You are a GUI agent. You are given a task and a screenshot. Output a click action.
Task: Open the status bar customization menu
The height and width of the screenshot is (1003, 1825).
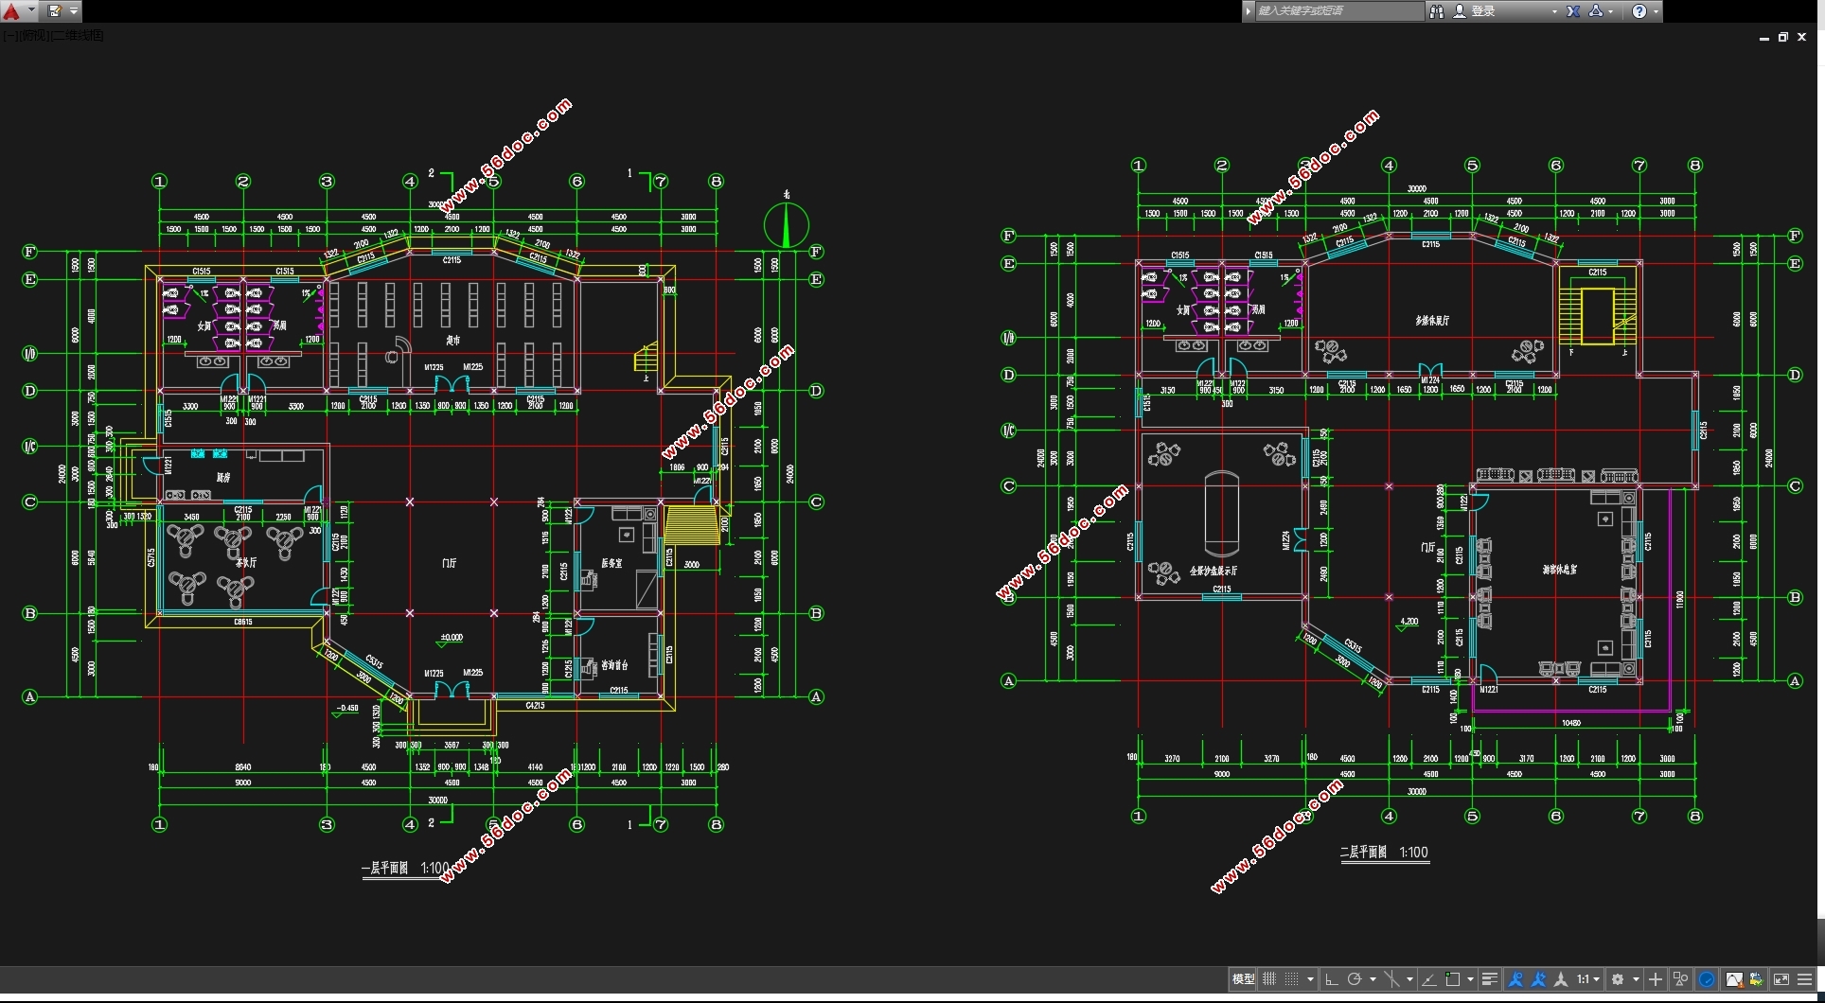(1805, 979)
